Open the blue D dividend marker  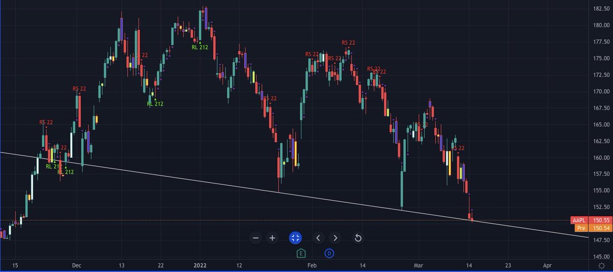point(329,253)
